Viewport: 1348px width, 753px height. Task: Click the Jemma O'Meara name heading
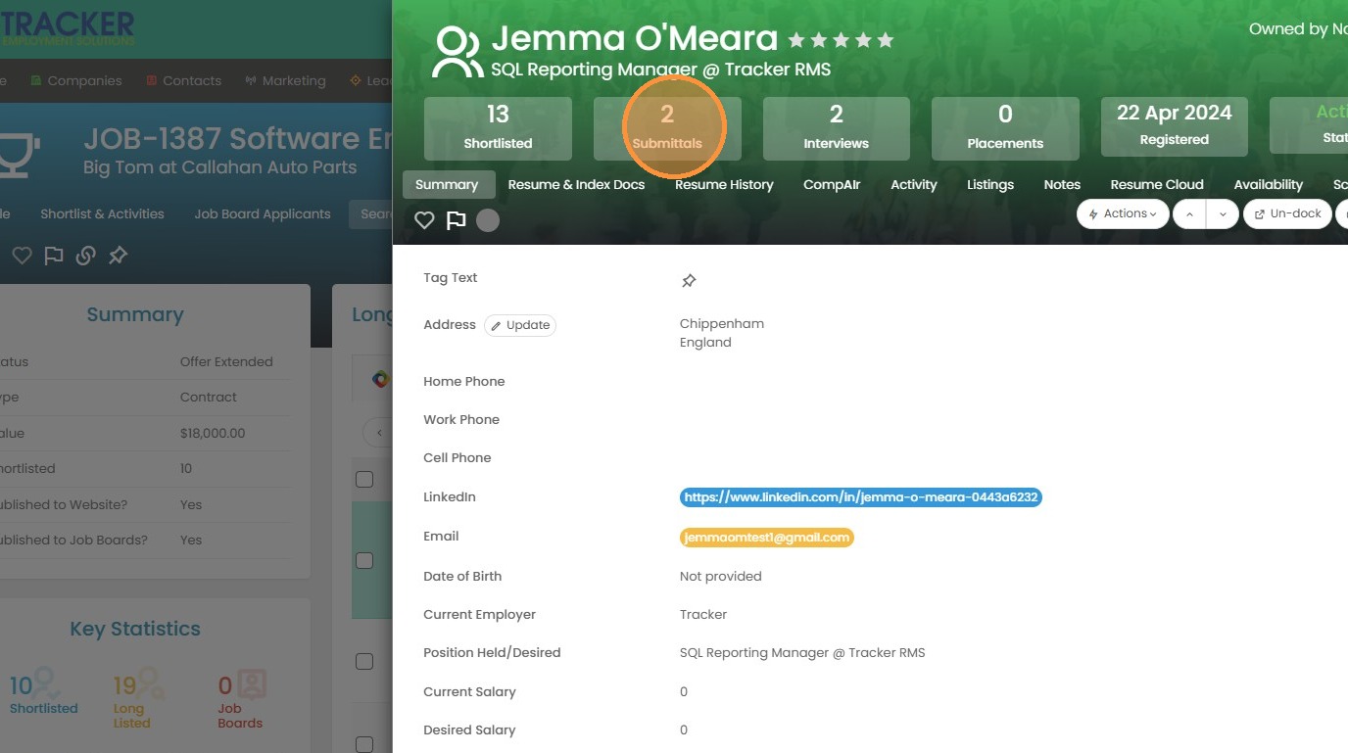click(635, 39)
